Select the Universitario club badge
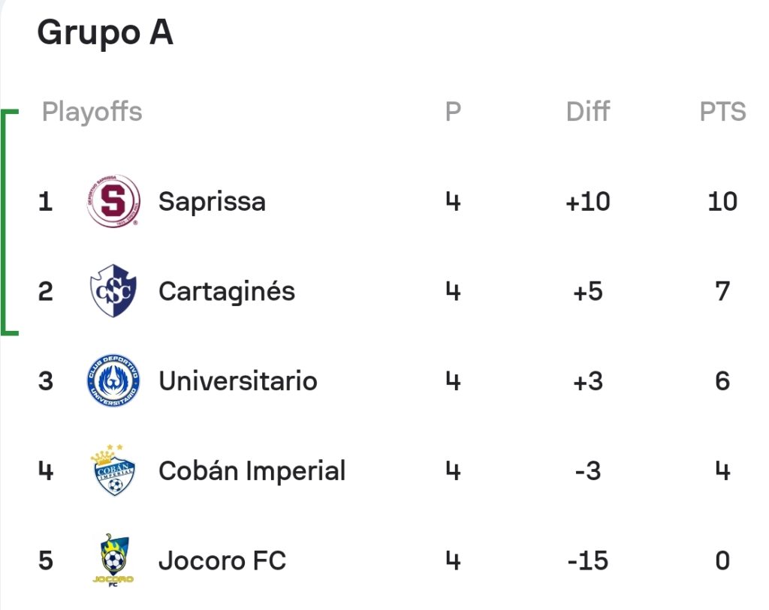This screenshot has width=769, height=610. tap(113, 380)
